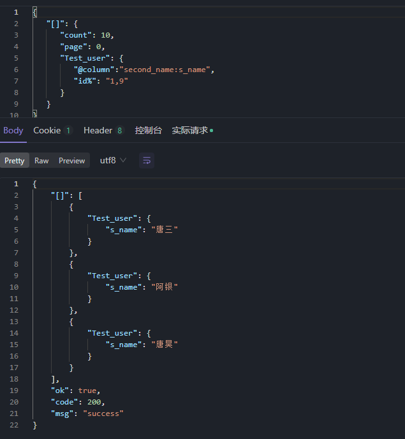This screenshot has width=405, height=439.
Task: Click the value "唐昊" in response
Action: pos(165,345)
